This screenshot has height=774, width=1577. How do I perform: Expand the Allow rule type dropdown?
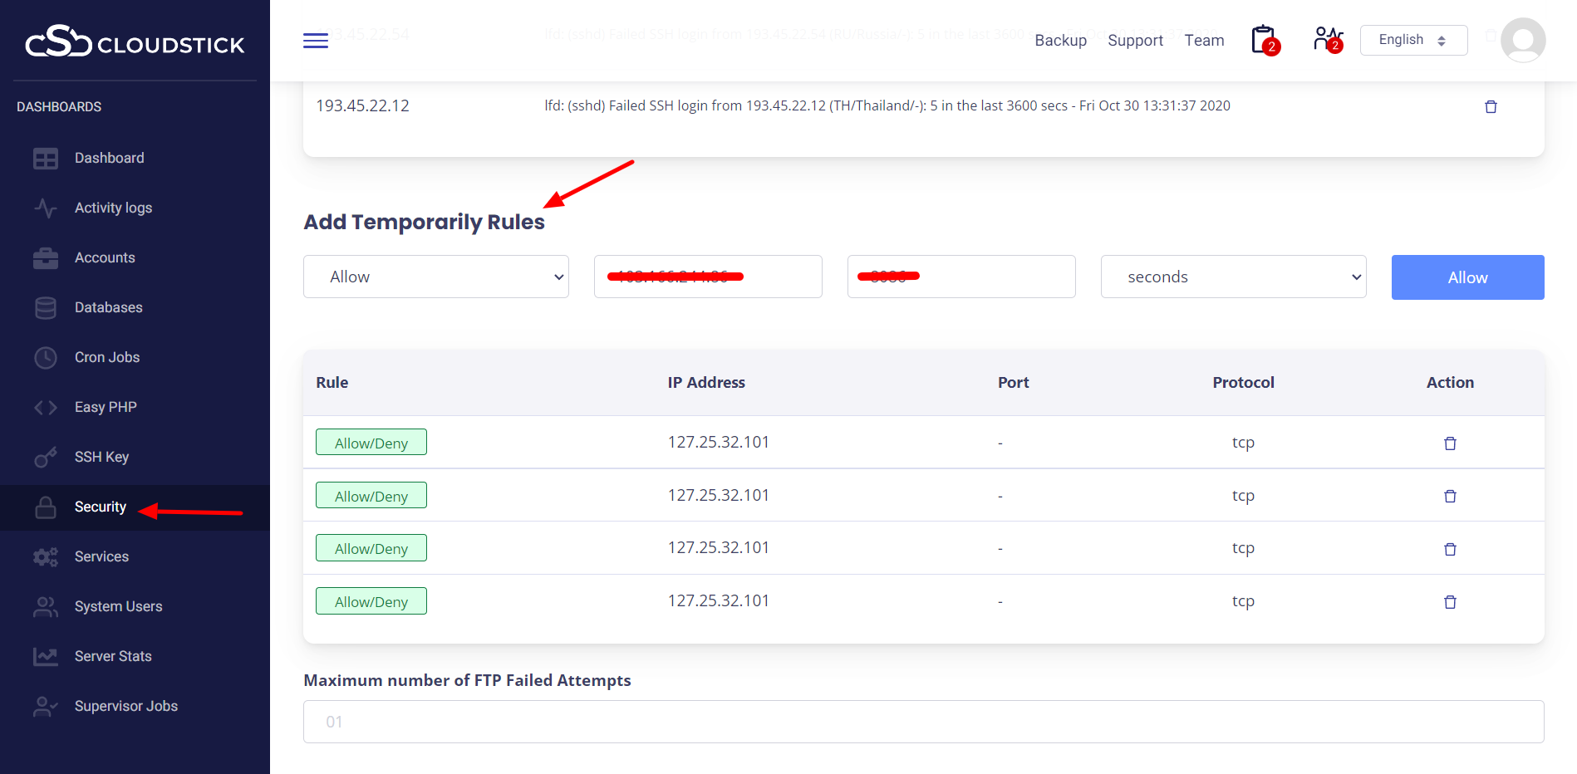pos(436,277)
